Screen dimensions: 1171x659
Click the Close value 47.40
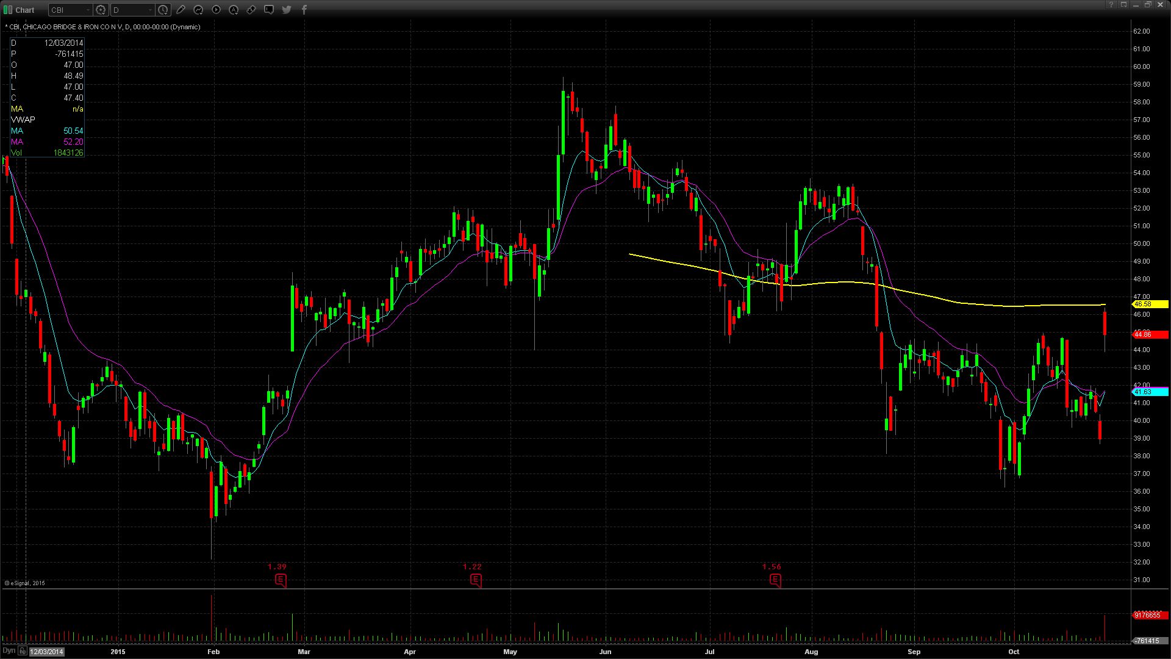pyautogui.click(x=73, y=98)
